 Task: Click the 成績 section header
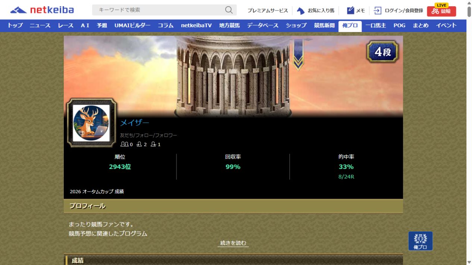233,260
